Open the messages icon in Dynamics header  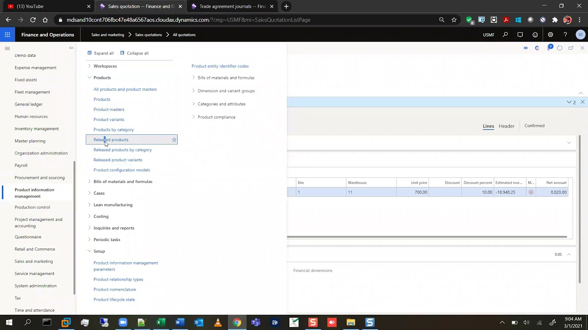click(x=520, y=35)
